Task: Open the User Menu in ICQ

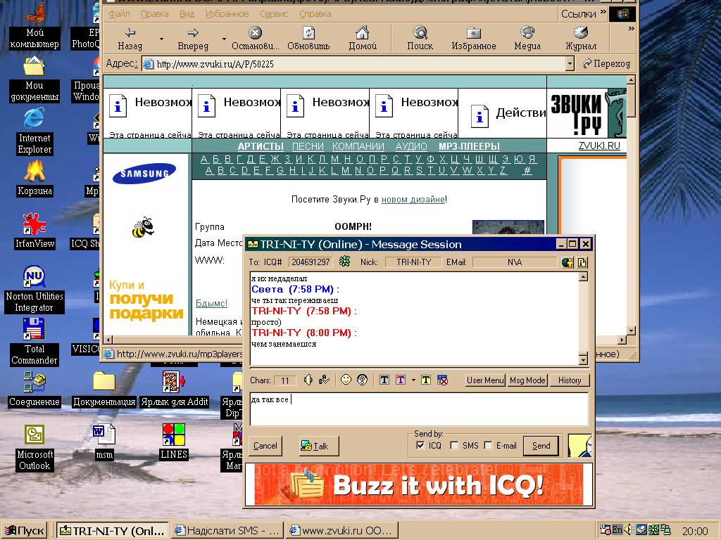Action: (485, 380)
